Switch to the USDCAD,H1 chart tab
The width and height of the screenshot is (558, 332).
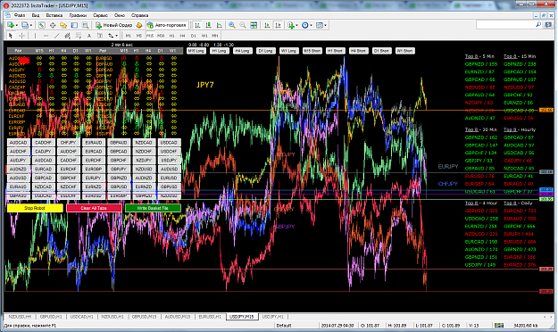(81, 317)
